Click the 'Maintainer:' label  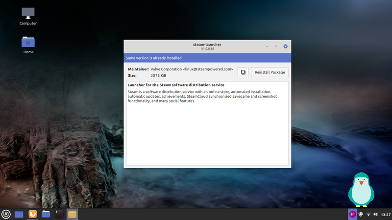139,69
